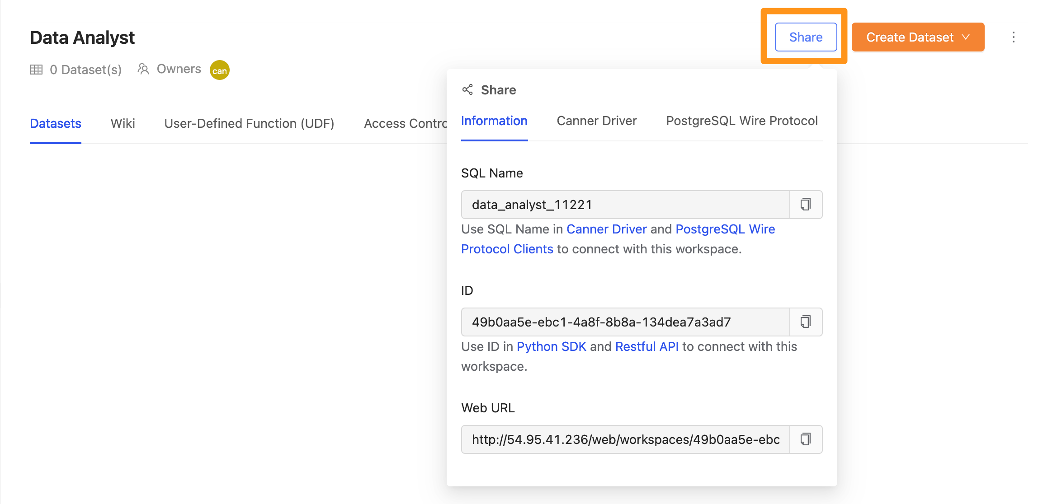Select the PostgreSQL Wire Protocol tab
This screenshot has height=504, width=1057.
point(742,121)
